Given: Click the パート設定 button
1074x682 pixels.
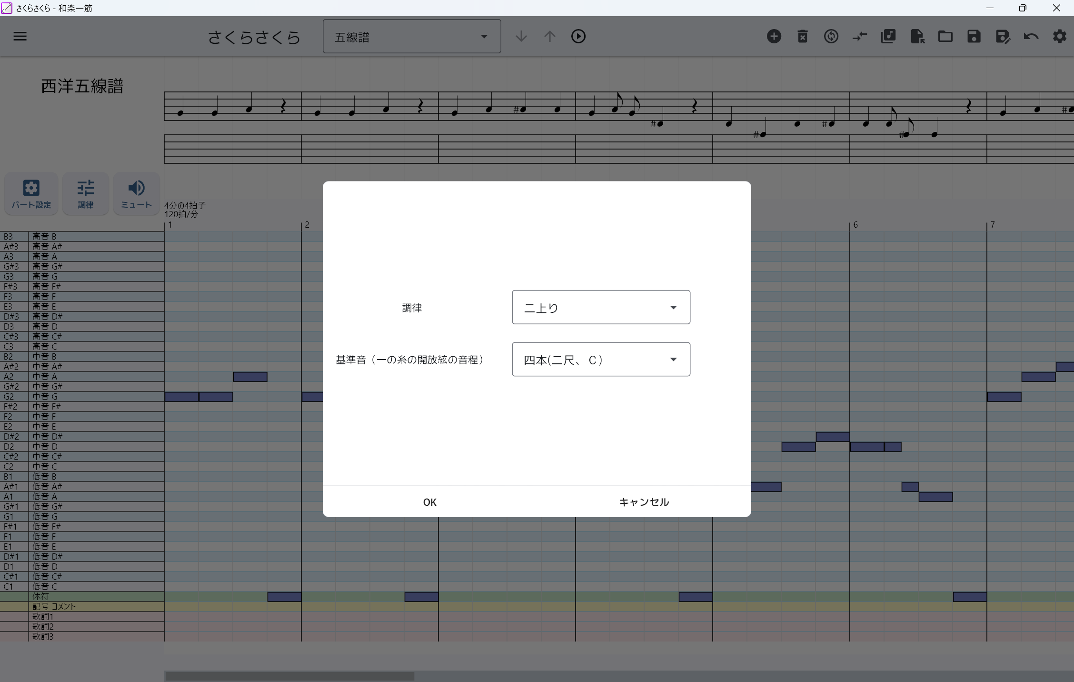Looking at the screenshot, I should point(31,194).
